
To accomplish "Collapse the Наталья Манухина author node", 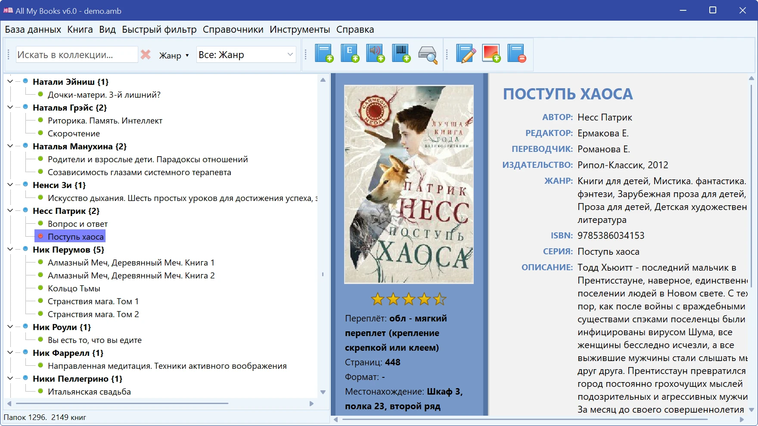I will pos(10,146).
